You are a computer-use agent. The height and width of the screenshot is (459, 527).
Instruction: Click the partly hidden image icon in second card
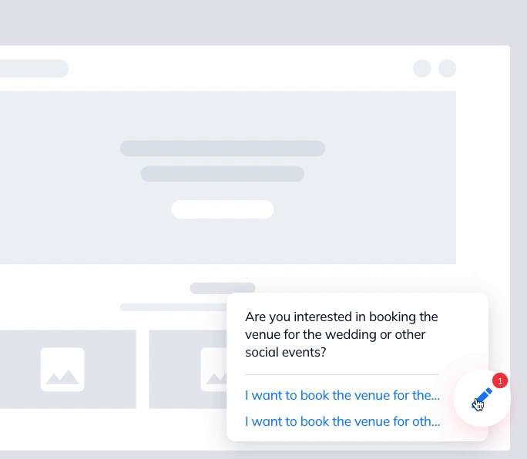pos(213,370)
